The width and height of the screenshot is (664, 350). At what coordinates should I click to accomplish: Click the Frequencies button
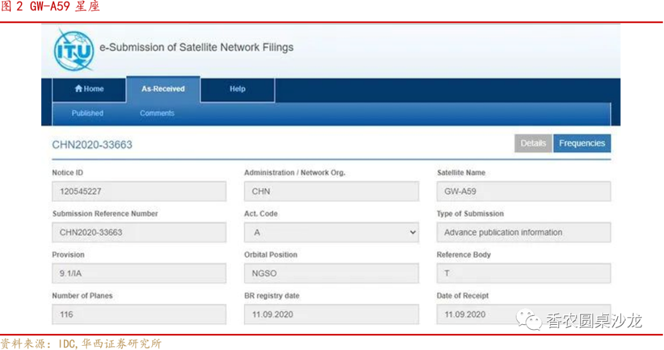pos(582,143)
